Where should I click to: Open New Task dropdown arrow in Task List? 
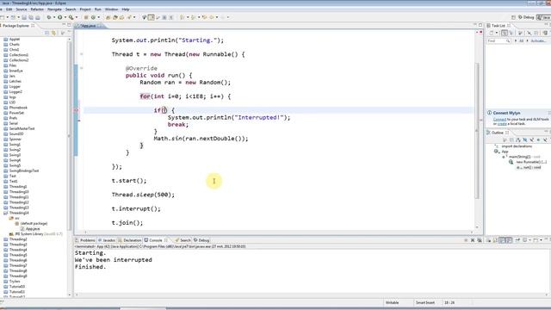tap(497, 33)
